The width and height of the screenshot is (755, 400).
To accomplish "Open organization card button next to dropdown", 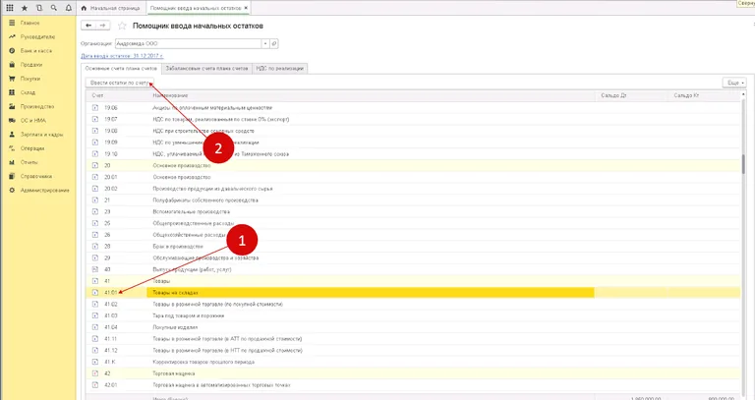I will [x=274, y=43].
